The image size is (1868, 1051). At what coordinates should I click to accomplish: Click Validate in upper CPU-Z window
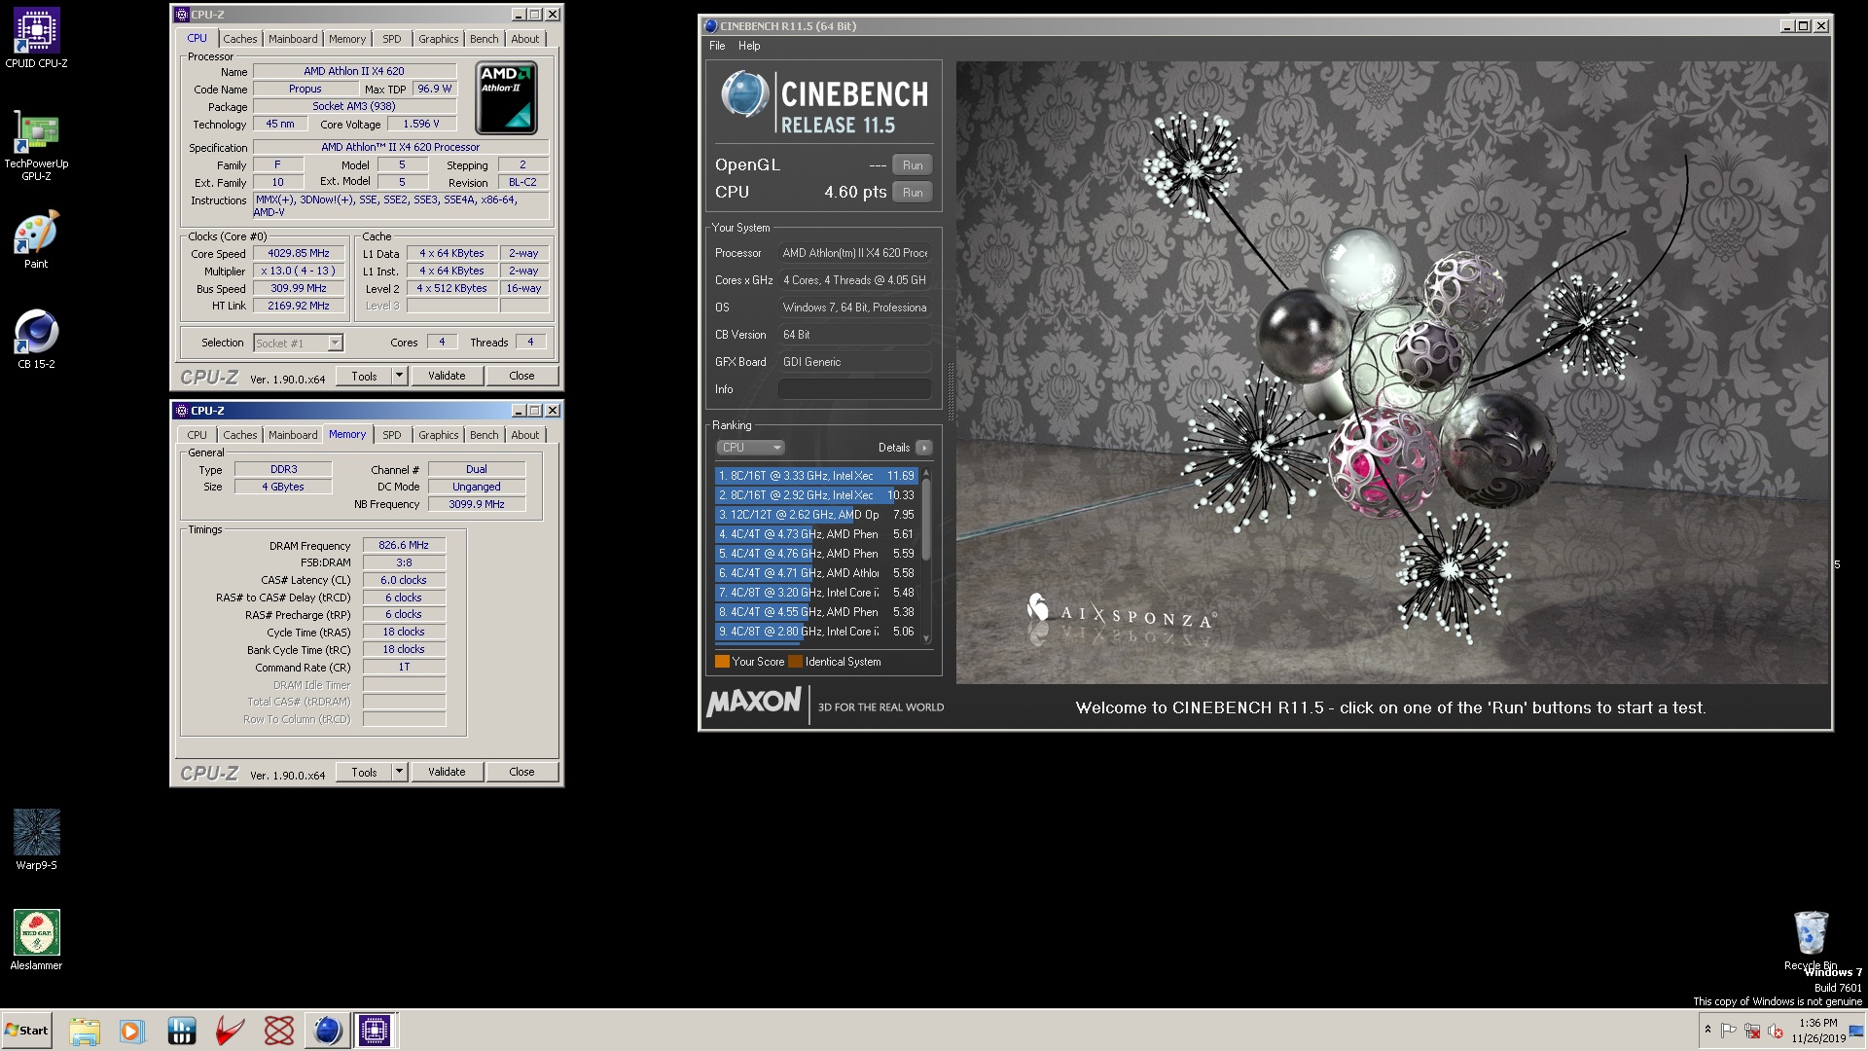[x=447, y=376]
